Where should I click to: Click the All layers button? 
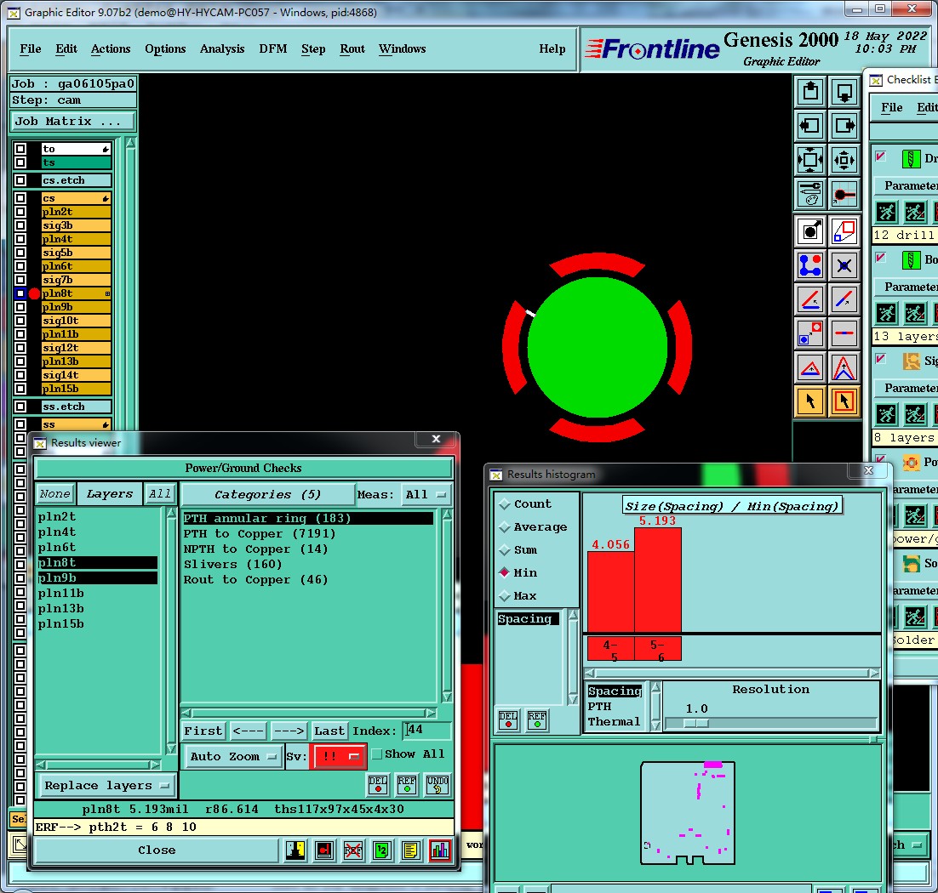160,494
